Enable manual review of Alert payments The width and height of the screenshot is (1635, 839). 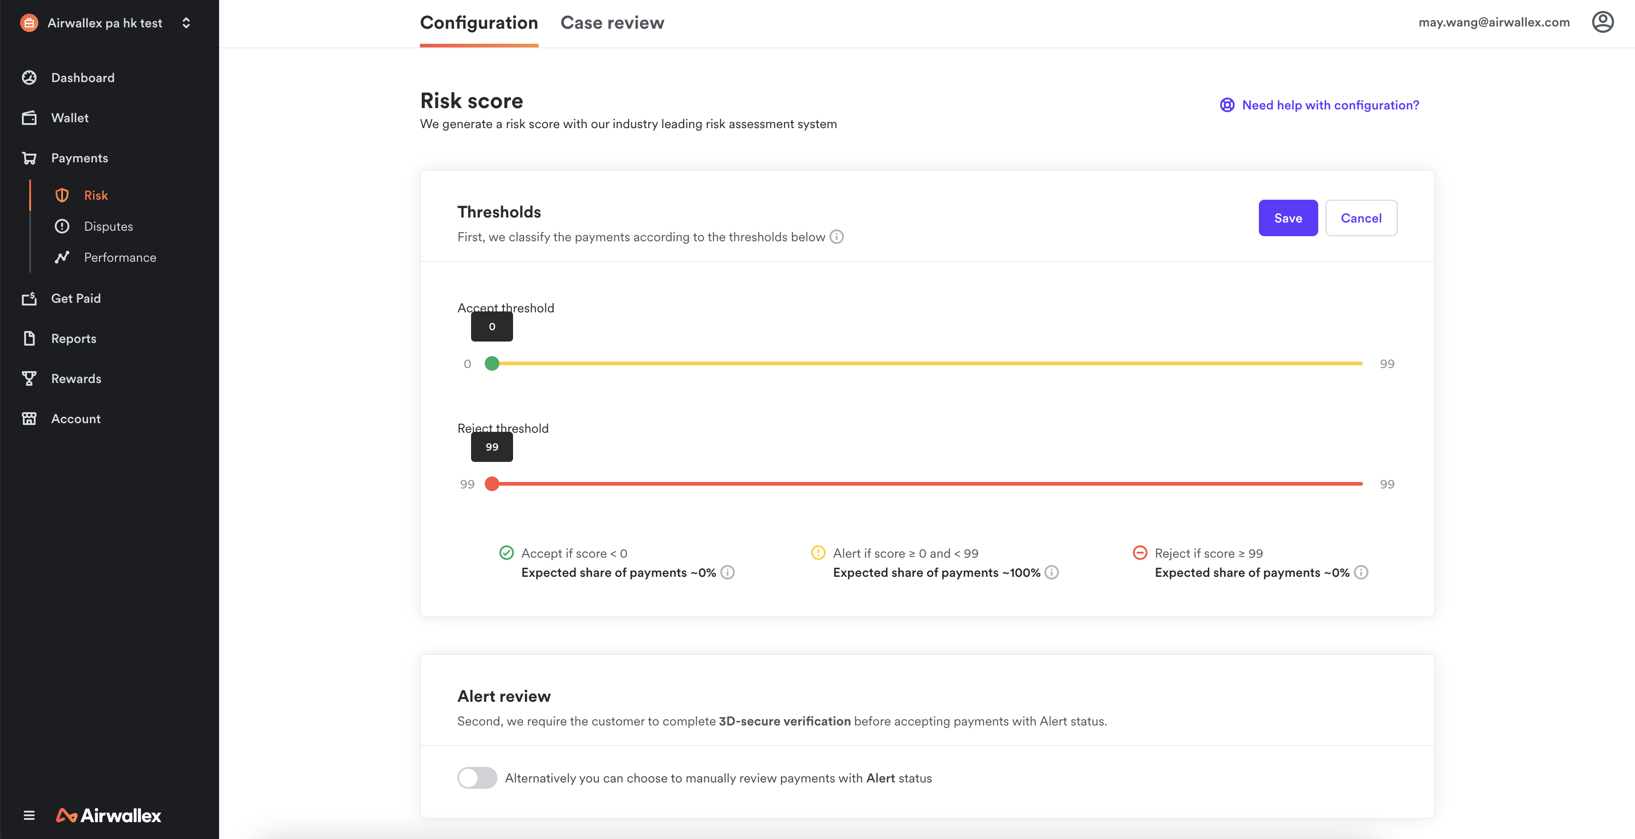[x=477, y=778]
